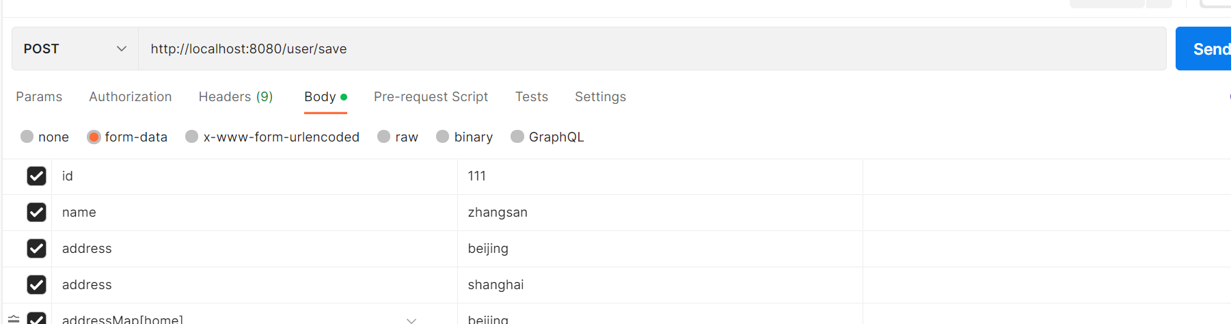Click the request URL input field
The height and width of the screenshot is (324, 1231).
coord(649,49)
